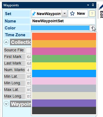Choose the dark charcoal color swatch
103x117 pixels.
64,110
